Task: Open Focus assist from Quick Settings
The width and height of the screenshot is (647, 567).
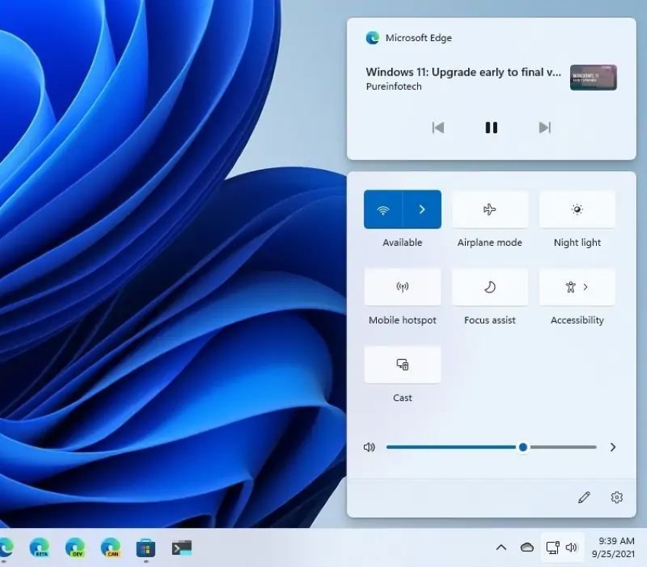Action: (489, 287)
